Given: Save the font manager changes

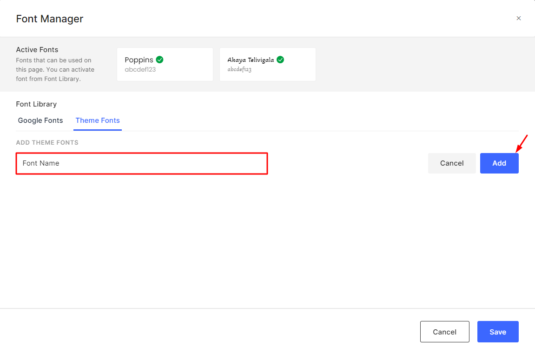Looking at the screenshot, I should pos(498,332).
